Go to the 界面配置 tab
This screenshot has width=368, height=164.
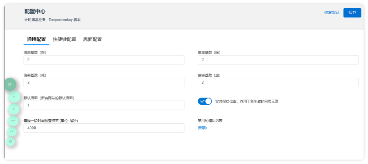tap(92, 39)
